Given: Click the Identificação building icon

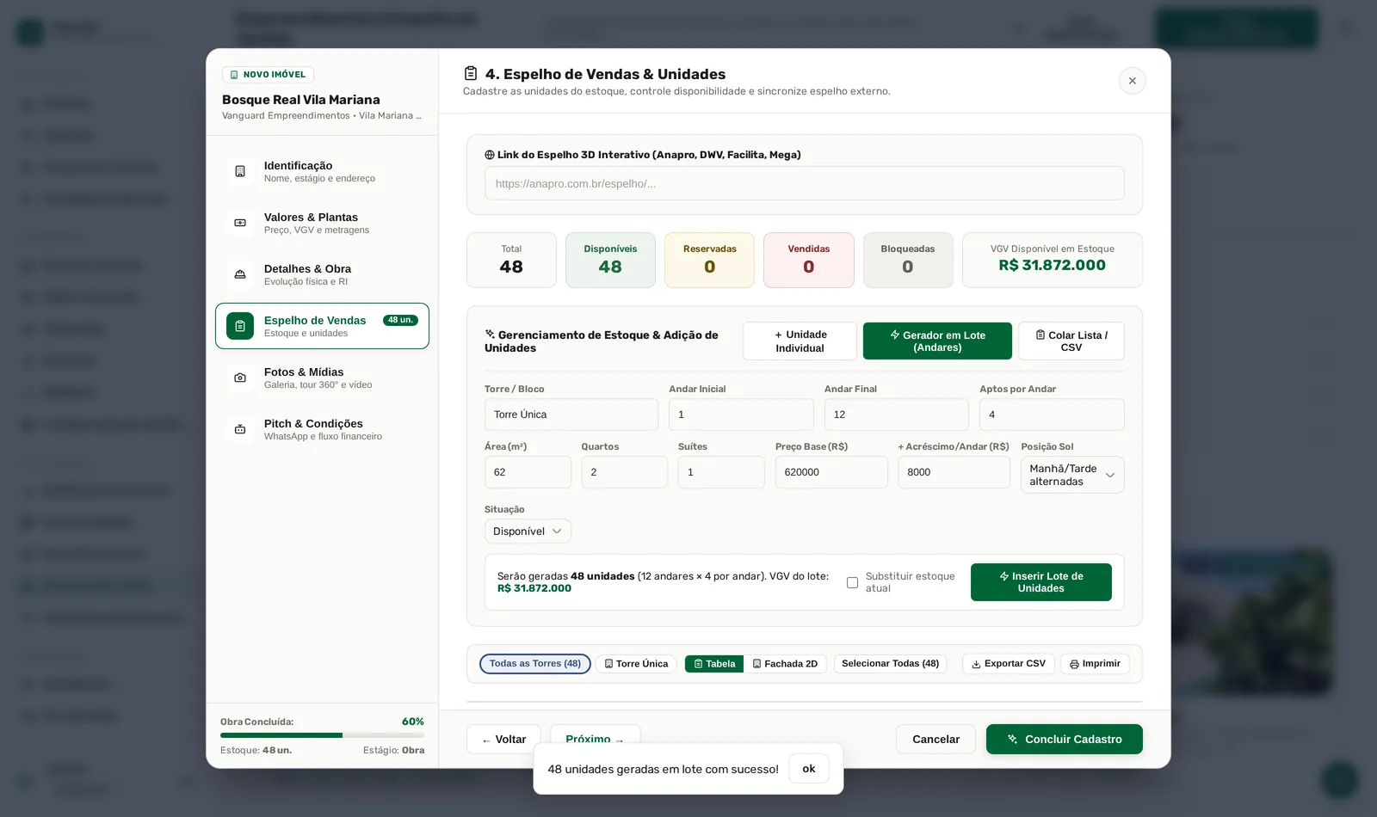Looking at the screenshot, I should click(240, 171).
